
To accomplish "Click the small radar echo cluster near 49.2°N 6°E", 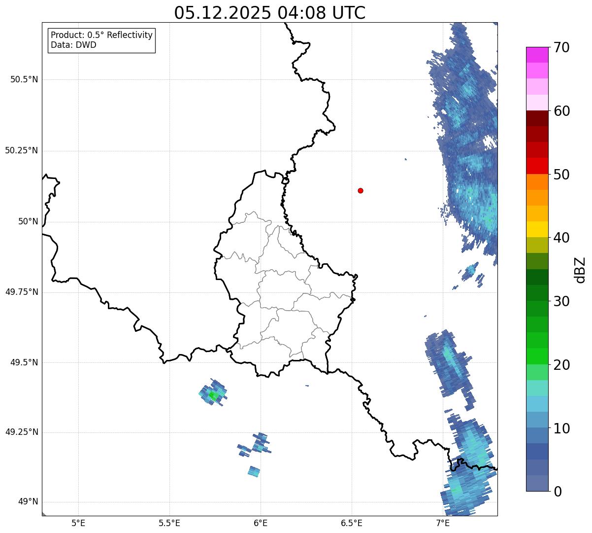I will (x=254, y=444).
